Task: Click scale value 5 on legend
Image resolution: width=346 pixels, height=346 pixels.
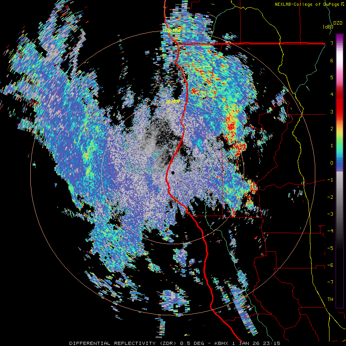Action: [332, 77]
